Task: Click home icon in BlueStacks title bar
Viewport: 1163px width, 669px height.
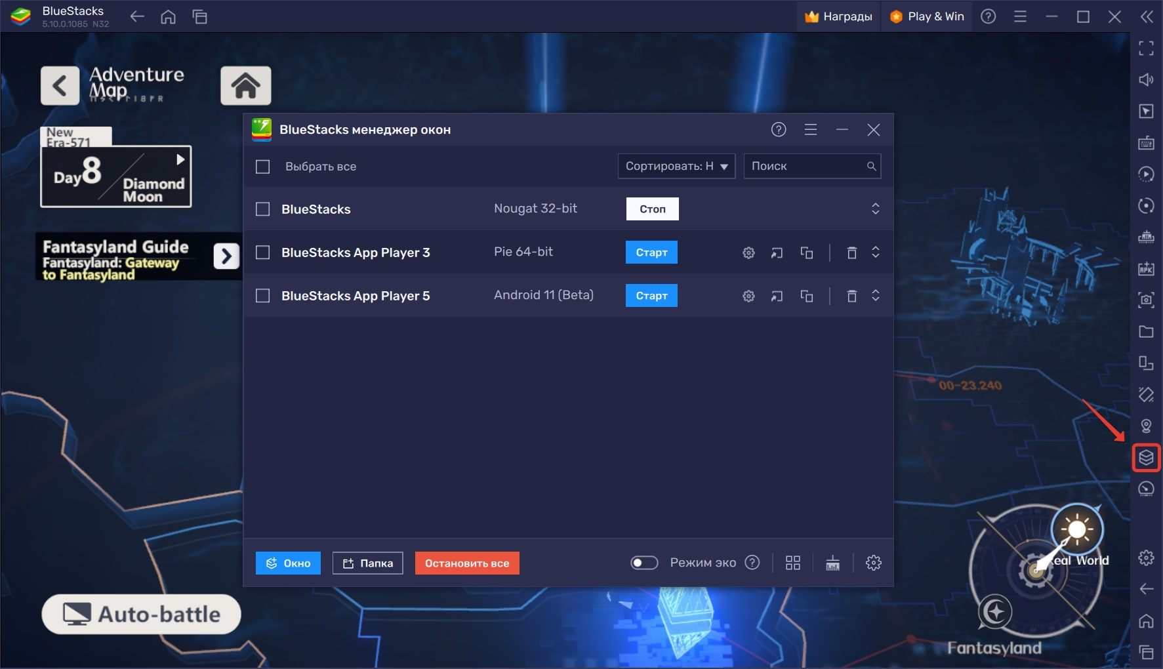Action: pos(169,16)
